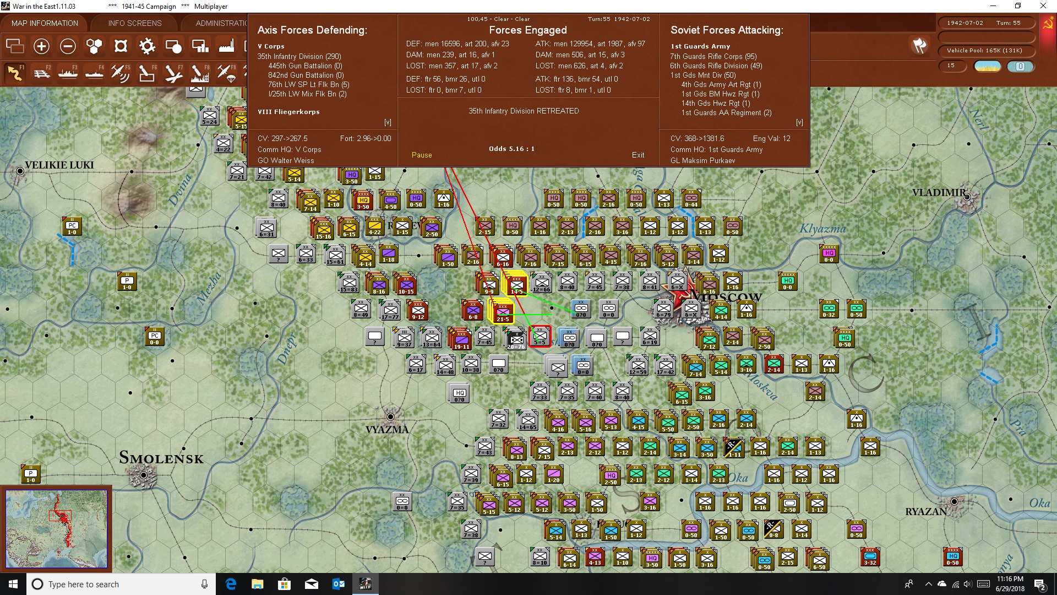Select F4 amphibious transport mode

[94, 73]
